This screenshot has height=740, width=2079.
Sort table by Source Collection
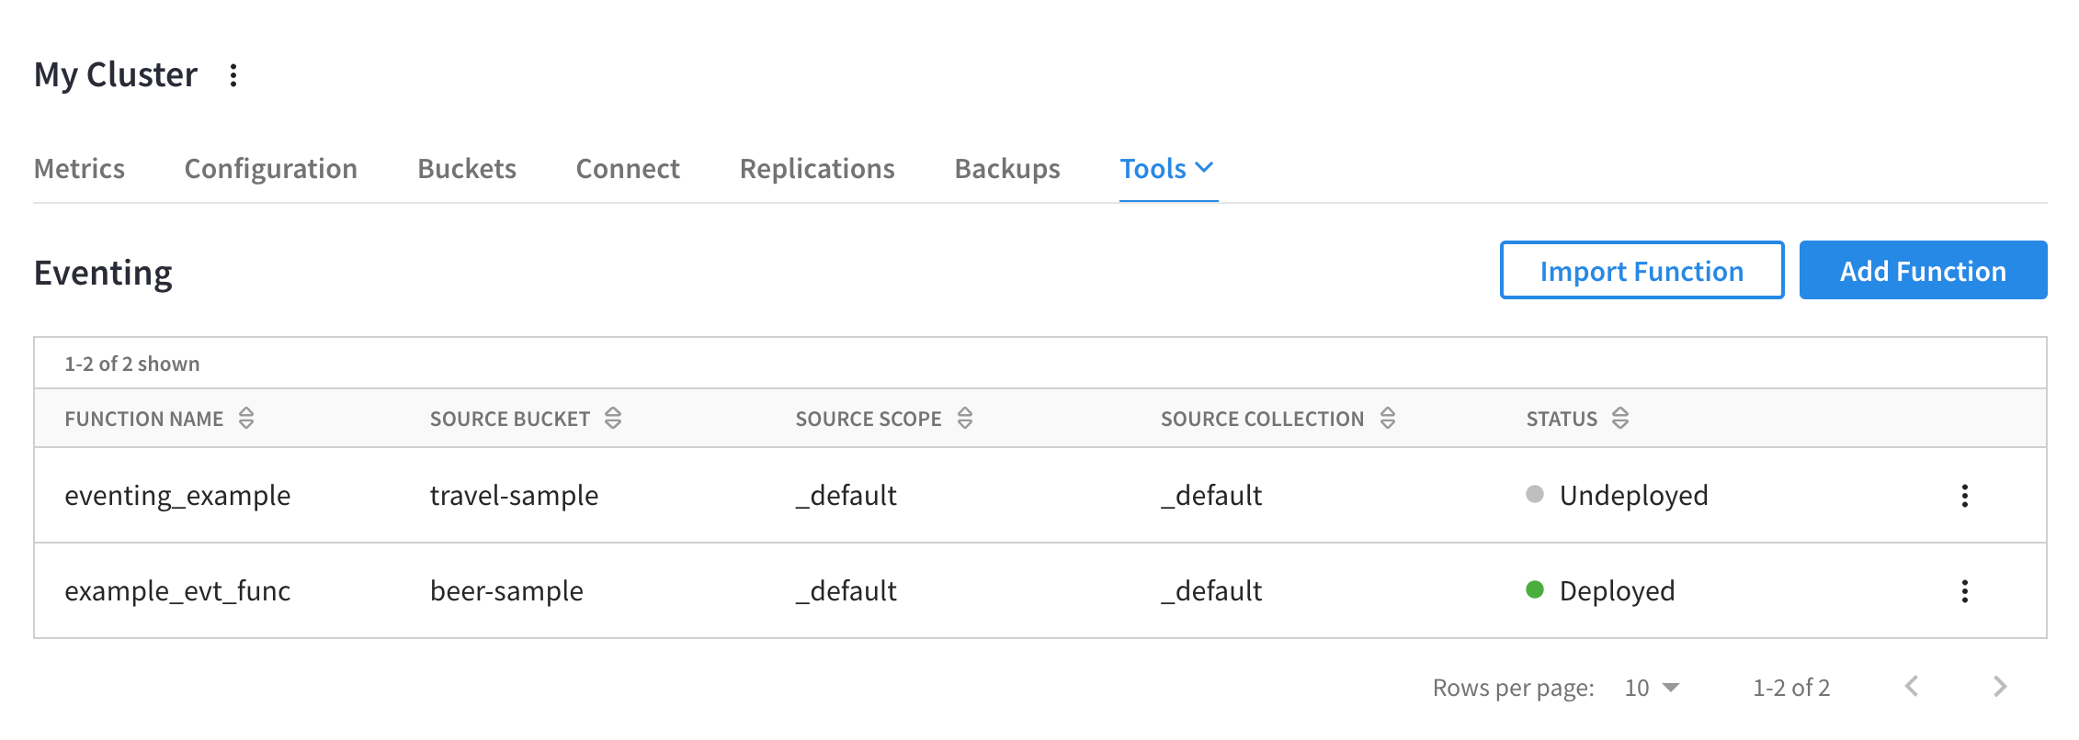click(1387, 419)
